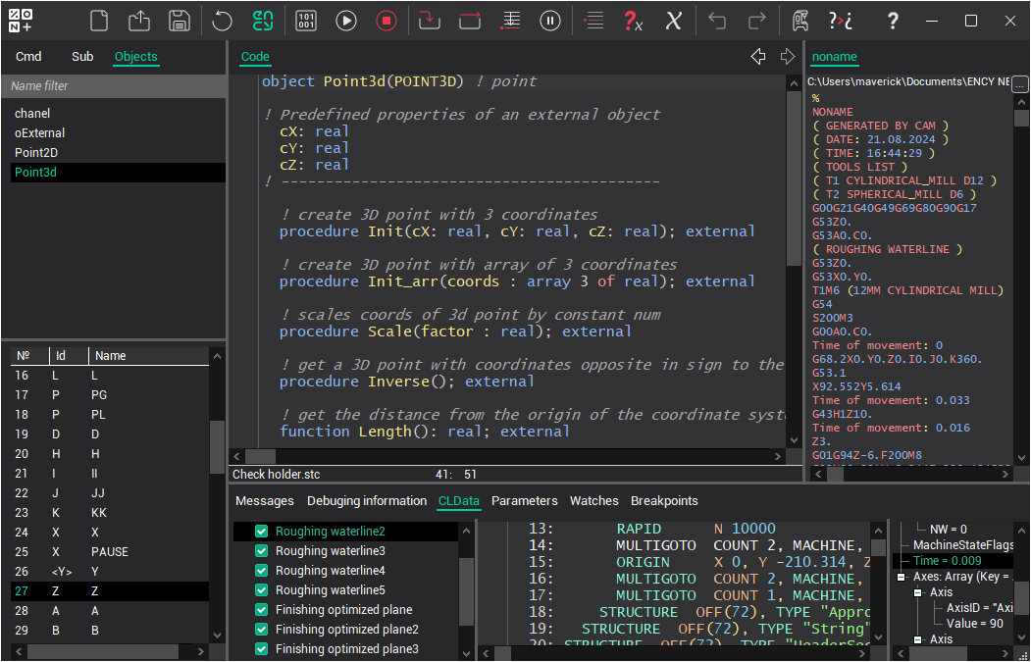The width and height of the screenshot is (1031, 662).
Task: Toggle the Finishing optimized plane checkbox
Action: click(x=262, y=610)
